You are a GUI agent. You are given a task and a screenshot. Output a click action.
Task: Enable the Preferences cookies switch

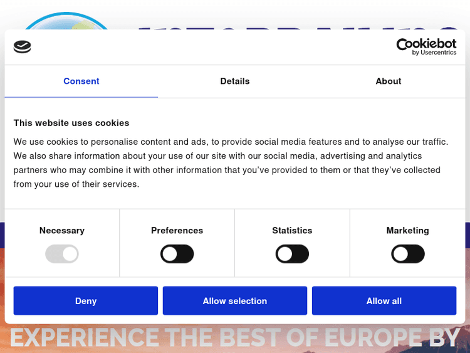(177, 254)
